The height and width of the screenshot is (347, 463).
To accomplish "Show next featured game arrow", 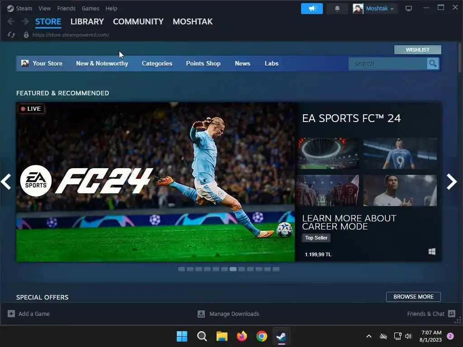I will 452,182.
